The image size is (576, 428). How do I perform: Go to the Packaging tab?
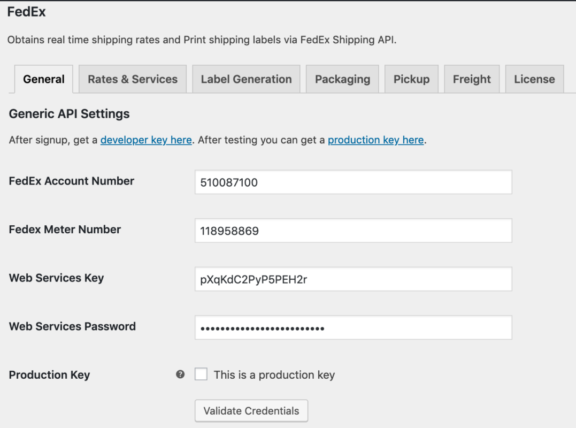[x=342, y=79]
